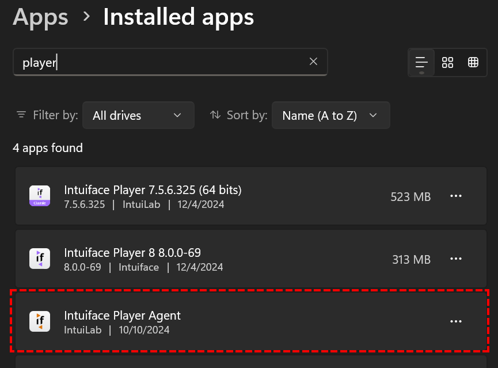Select Intuiface Player Agent title
The image size is (498, 368).
(122, 316)
